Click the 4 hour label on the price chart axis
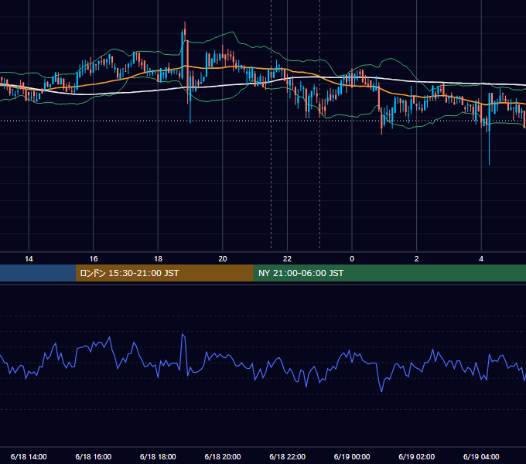The height and width of the screenshot is (464, 526). coord(481,258)
